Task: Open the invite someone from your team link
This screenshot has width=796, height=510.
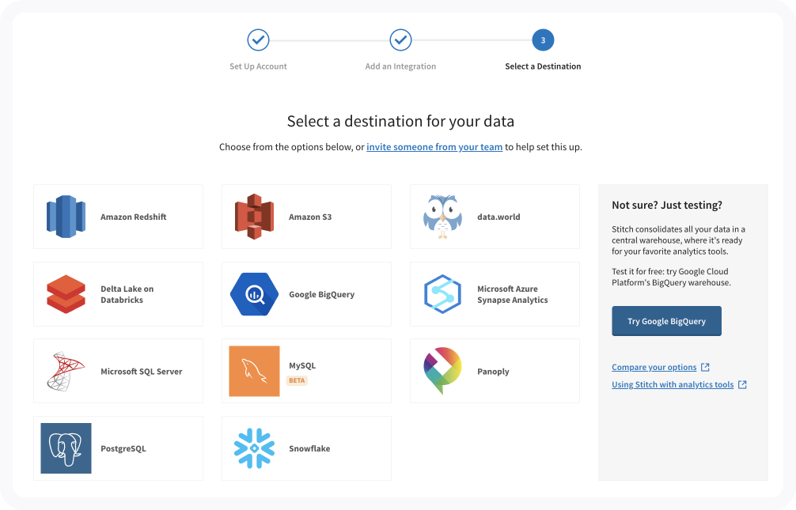Action: tap(434, 147)
